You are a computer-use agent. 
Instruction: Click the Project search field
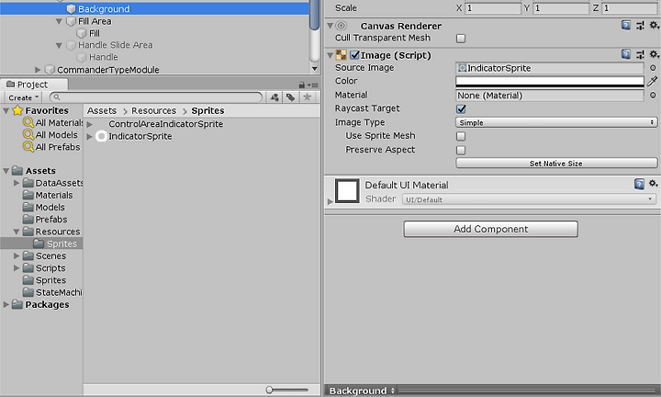coord(156,97)
